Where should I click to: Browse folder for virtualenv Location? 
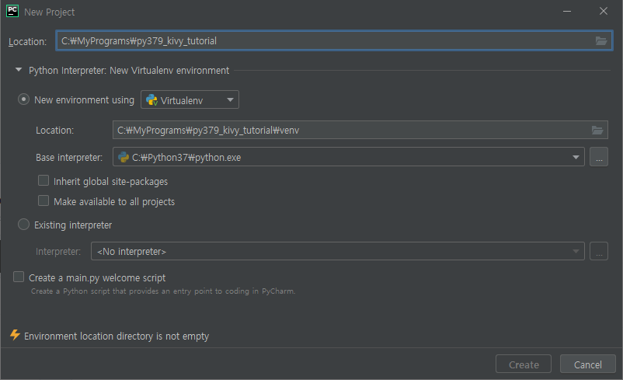coord(597,130)
